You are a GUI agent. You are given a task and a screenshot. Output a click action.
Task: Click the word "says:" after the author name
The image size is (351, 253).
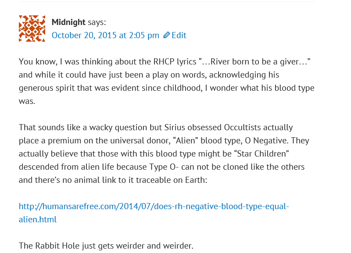(x=97, y=22)
